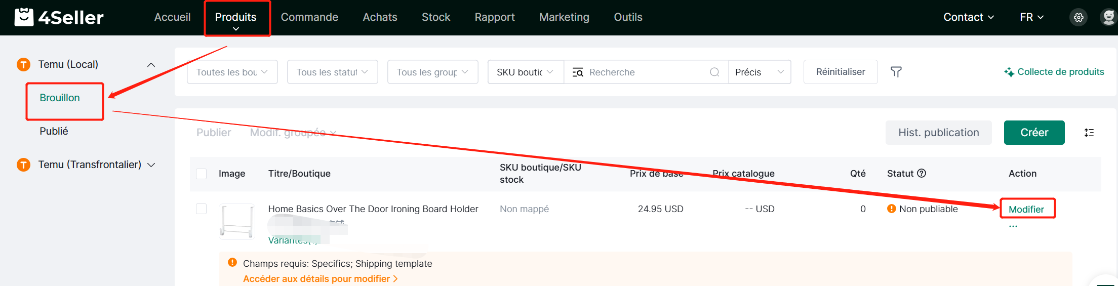Toggle the select-all checkbox in table header
The width and height of the screenshot is (1118, 286).
201,174
